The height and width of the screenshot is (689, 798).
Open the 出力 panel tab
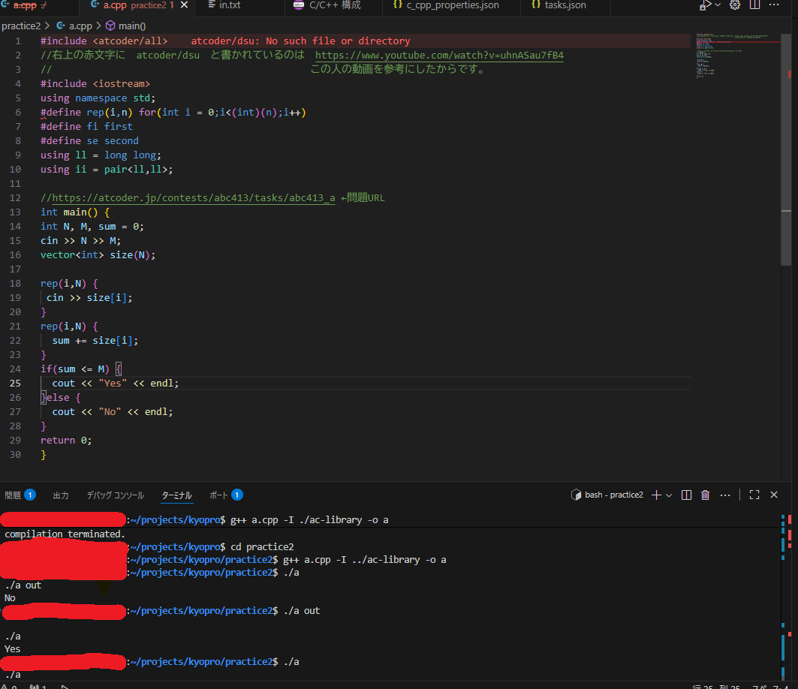point(61,495)
